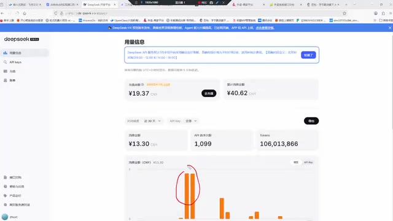Click the yellow highlighted balance hint link
The image size is (393, 221).
click(158, 85)
